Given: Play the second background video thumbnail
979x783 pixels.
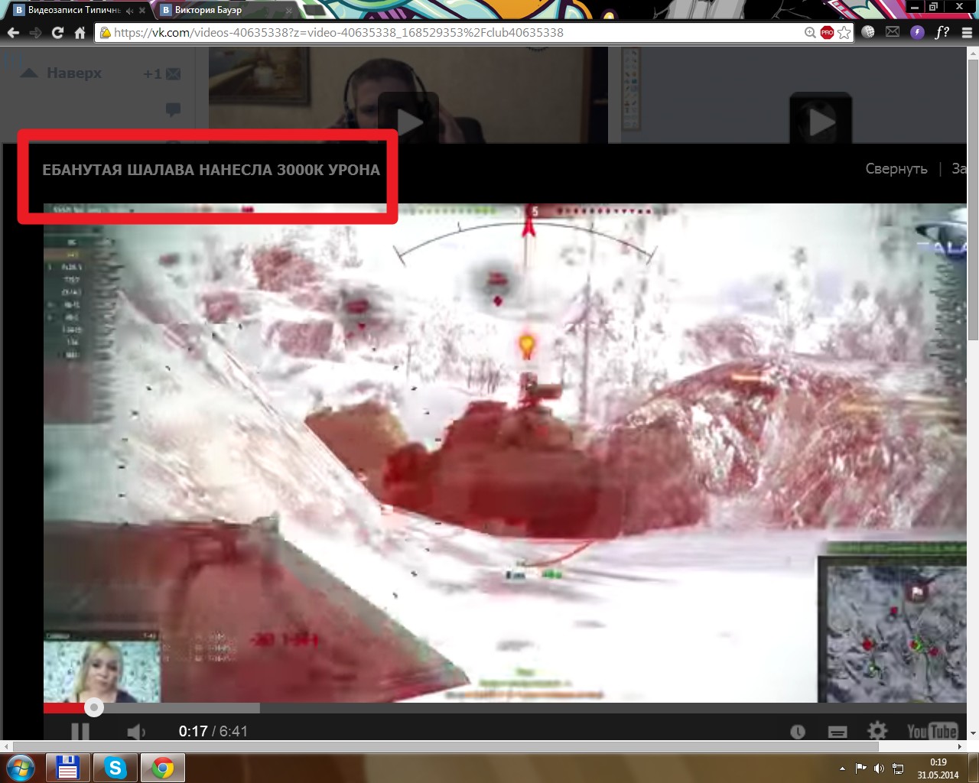Looking at the screenshot, I should pyautogui.click(x=821, y=121).
